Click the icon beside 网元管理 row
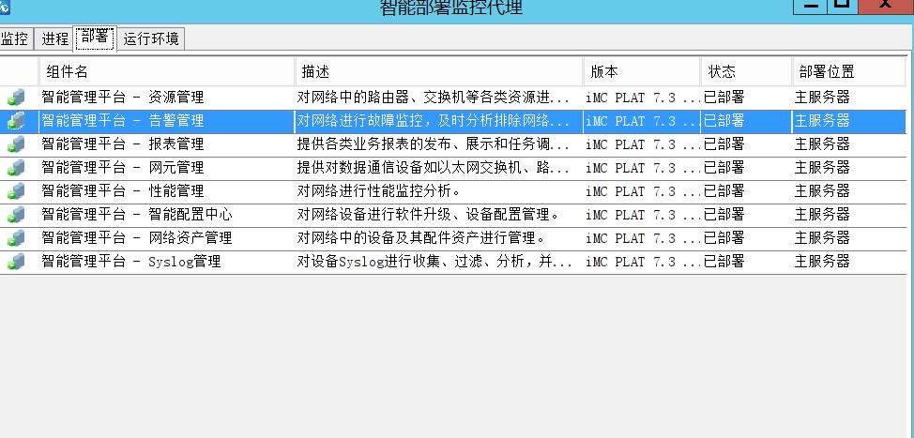914x438 pixels. pos(16,168)
